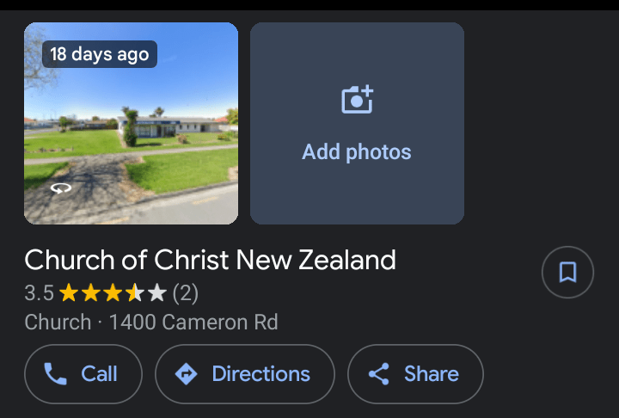Open the street view photo thumbnail
The height and width of the screenshot is (418, 619).
pos(131,138)
